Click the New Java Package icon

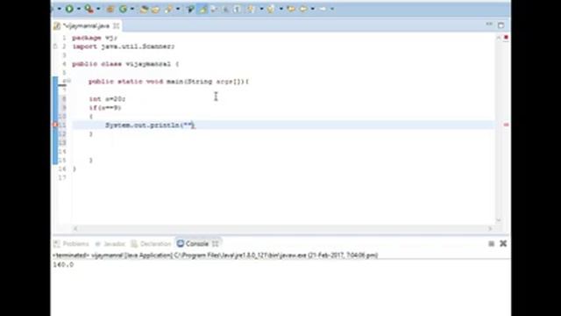[x=110, y=9]
